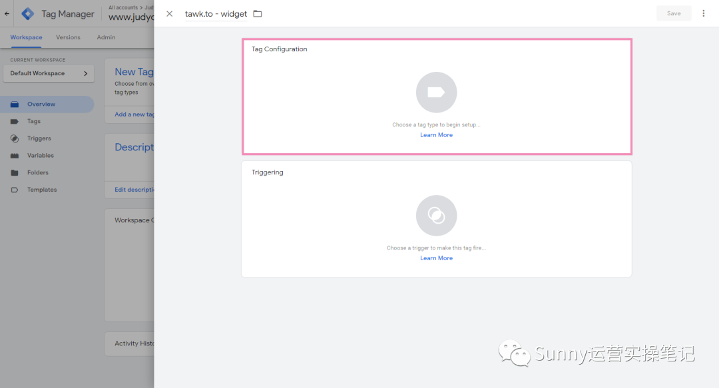
Task: Open the three-dot more options menu
Action: (x=704, y=13)
